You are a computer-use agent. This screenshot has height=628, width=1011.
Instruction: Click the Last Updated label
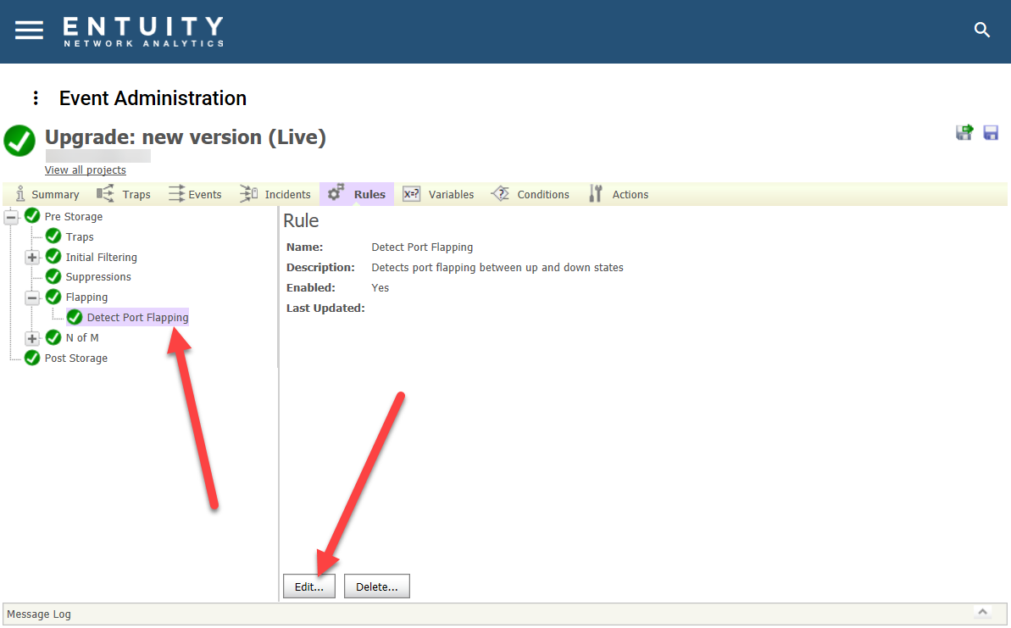(x=325, y=308)
